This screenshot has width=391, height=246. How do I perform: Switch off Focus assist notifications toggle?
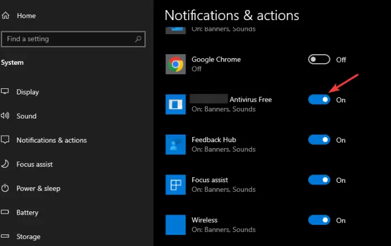click(319, 180)
